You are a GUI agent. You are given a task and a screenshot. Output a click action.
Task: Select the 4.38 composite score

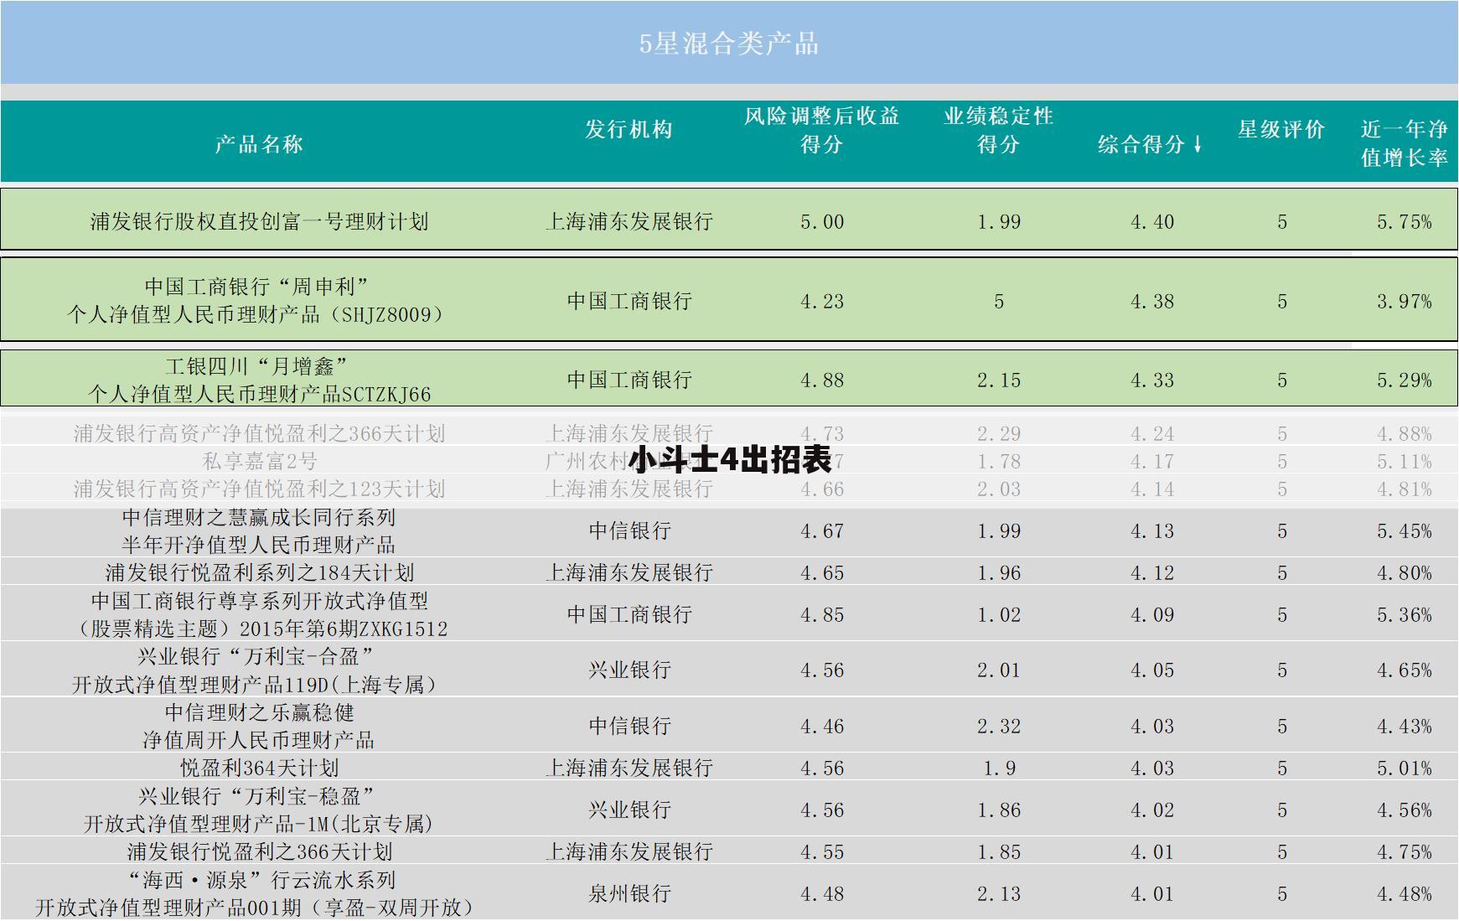click(1152, 302)
